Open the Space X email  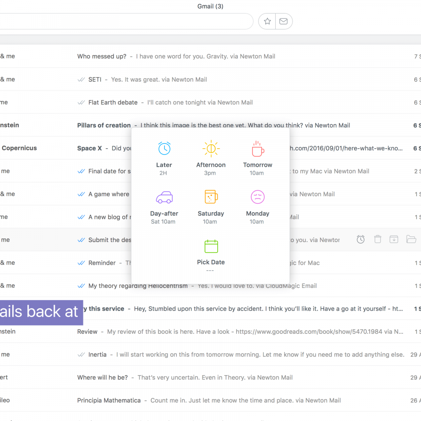(x=89, y=148)
